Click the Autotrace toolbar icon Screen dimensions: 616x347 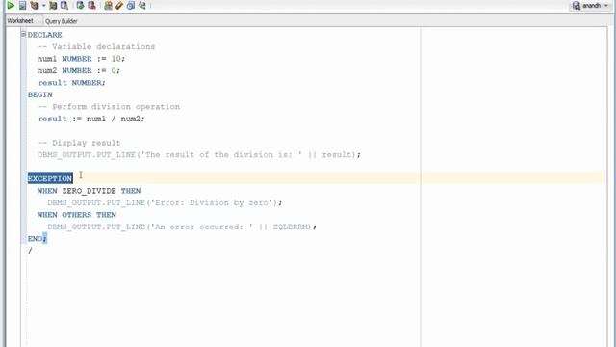[x=53, y=6]
